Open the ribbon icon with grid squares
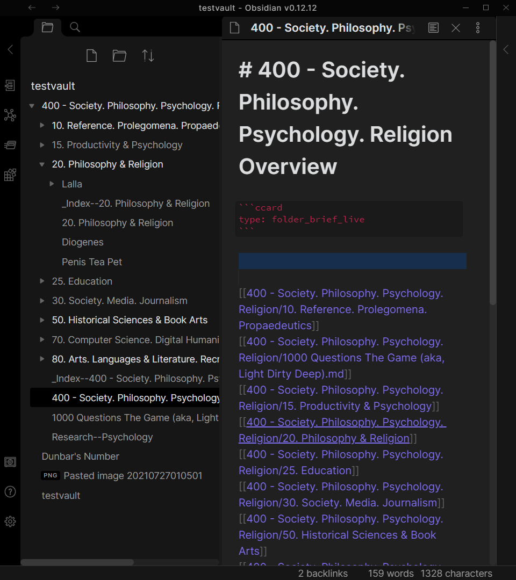The height and width of the screenshot is (580, 516). click(10, 175)
